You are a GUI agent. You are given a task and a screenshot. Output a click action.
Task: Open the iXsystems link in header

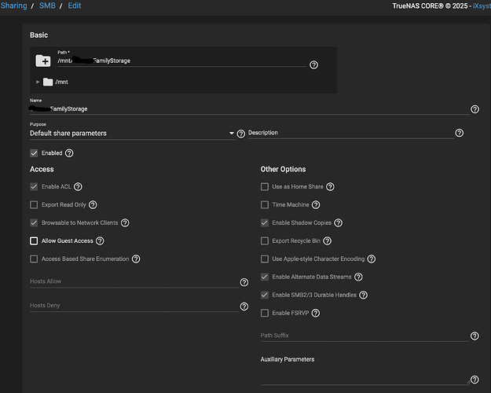pyautogui.click(x=482, y=6)
